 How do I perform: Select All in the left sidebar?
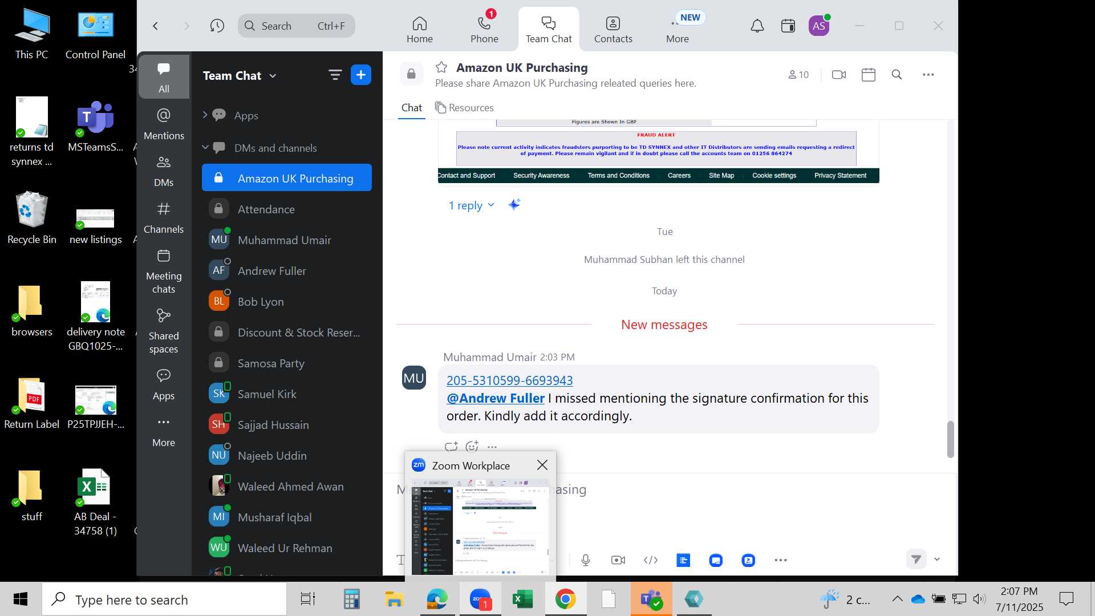[x=164, y=77]
